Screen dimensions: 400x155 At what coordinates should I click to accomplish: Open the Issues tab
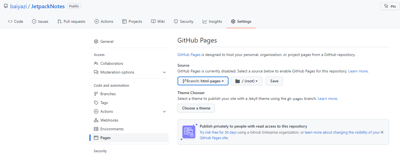40,21
